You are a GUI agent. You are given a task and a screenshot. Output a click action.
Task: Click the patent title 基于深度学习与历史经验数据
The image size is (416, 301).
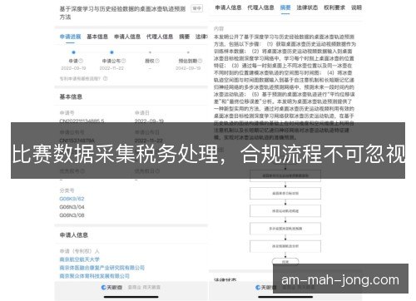click(x=122, y=12)
